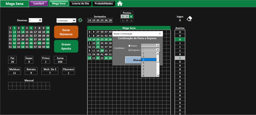Click the Sorteados number 23
Screen dimensions: 256x115
(102, 20)
